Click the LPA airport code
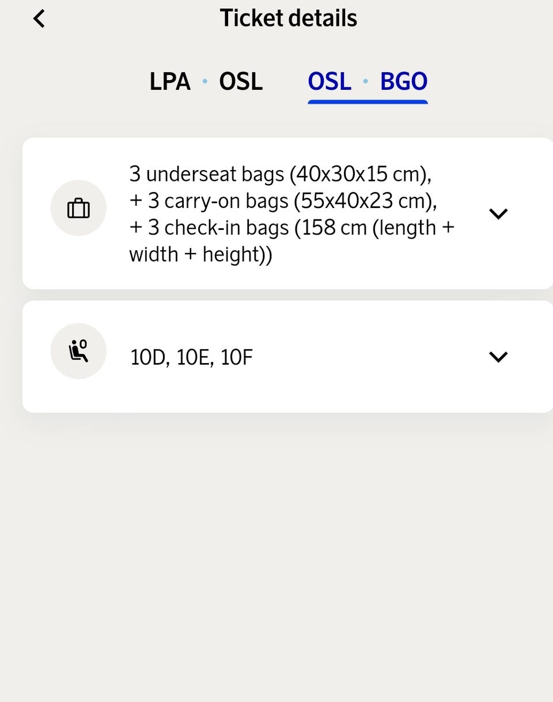 (170, 82)
